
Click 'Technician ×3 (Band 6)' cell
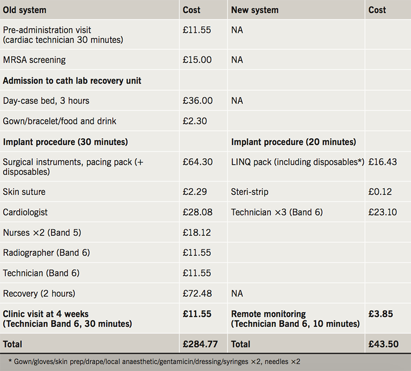277,212
